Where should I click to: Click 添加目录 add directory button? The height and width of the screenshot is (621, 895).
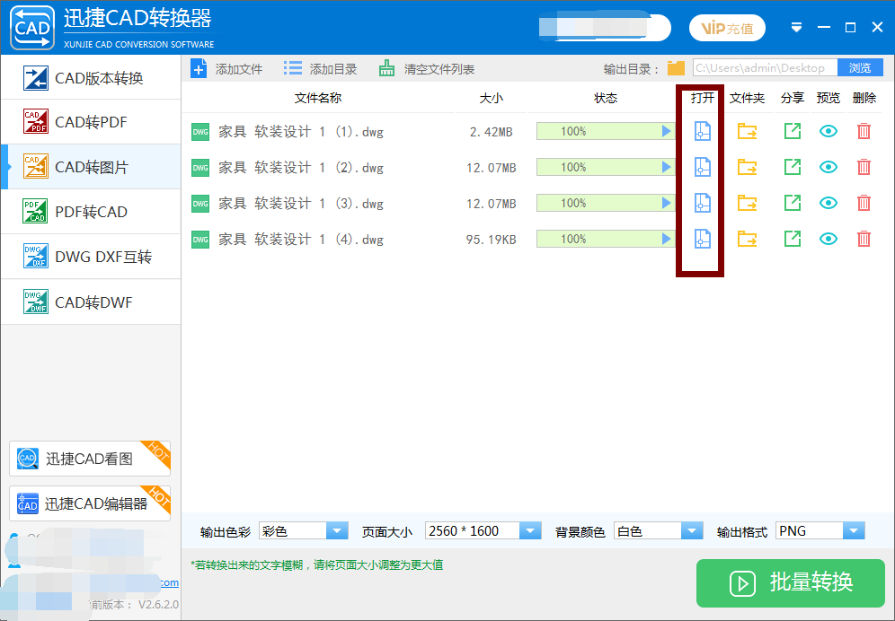(x=320, y=70)
